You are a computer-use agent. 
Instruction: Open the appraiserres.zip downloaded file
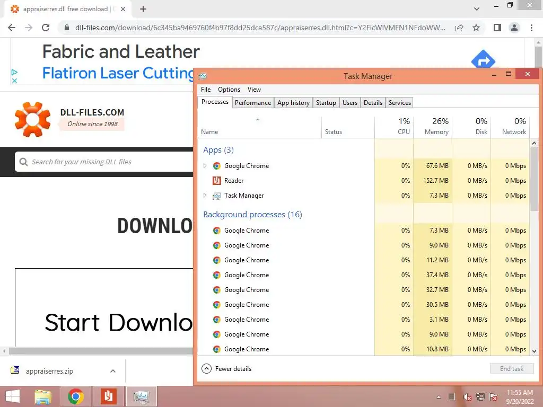pos(49,371)
